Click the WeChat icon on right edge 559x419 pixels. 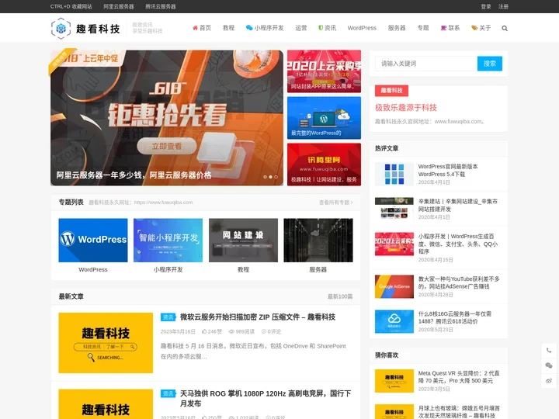549,365
